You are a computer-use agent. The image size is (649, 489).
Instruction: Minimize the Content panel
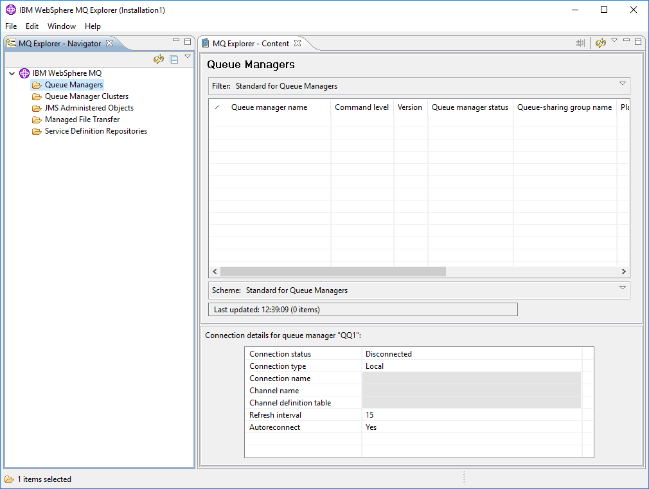coord(627,40)
